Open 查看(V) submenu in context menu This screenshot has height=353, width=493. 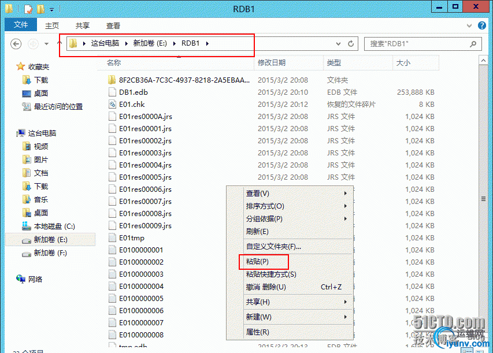pyautogui.click(x=297, y=194)
